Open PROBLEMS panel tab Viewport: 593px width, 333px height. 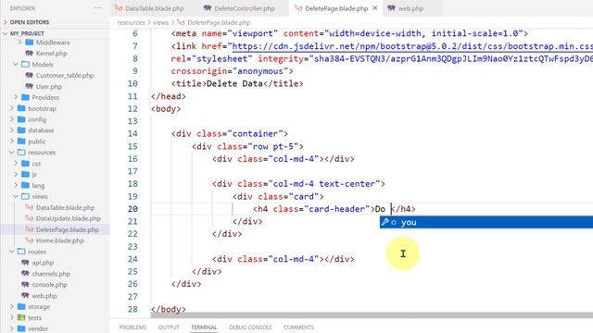132,327
